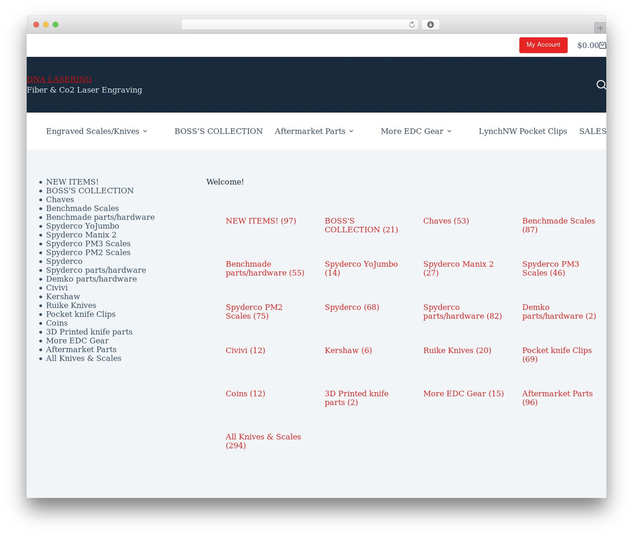Open Civivi (12) category link
Screen dimensions: 633x536
(x=245, y=351)
